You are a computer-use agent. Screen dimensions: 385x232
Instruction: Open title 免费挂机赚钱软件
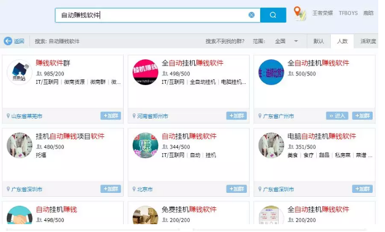click(189, 210)
